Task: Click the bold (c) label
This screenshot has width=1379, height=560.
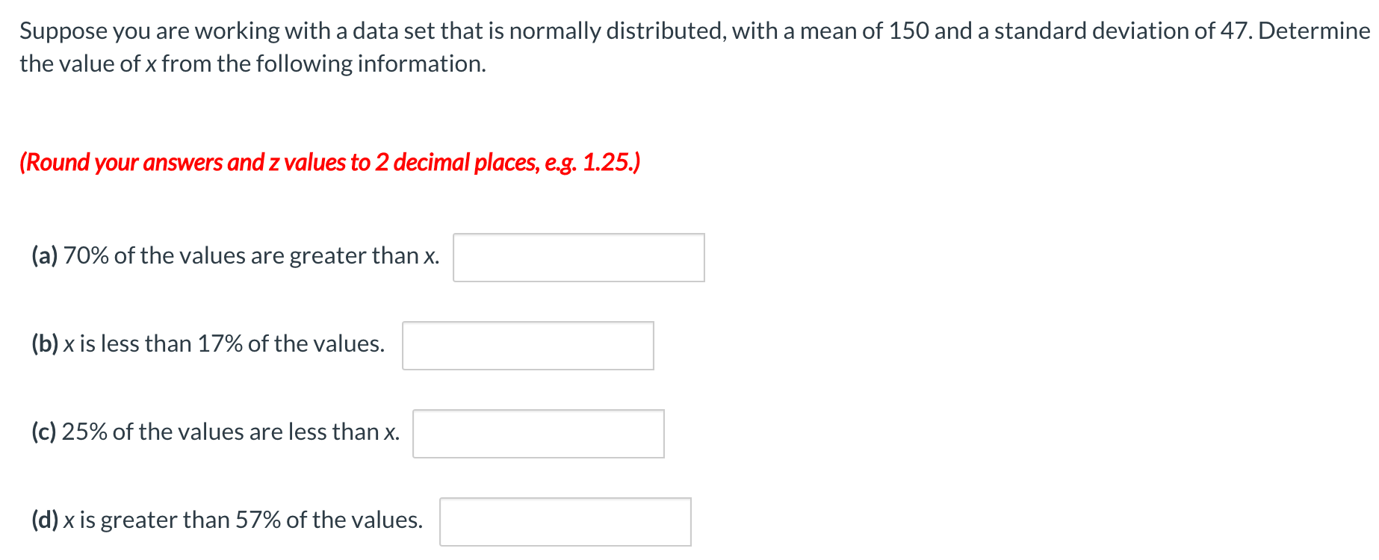Action: tap(44, 432)
